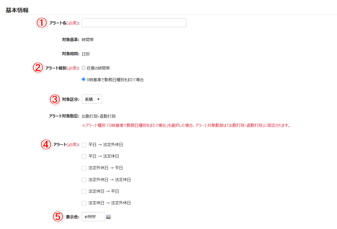The height and width of the screenshot is (229, 337).
Task: Click the 対象区分 label
Action: (x=71, y=99)
